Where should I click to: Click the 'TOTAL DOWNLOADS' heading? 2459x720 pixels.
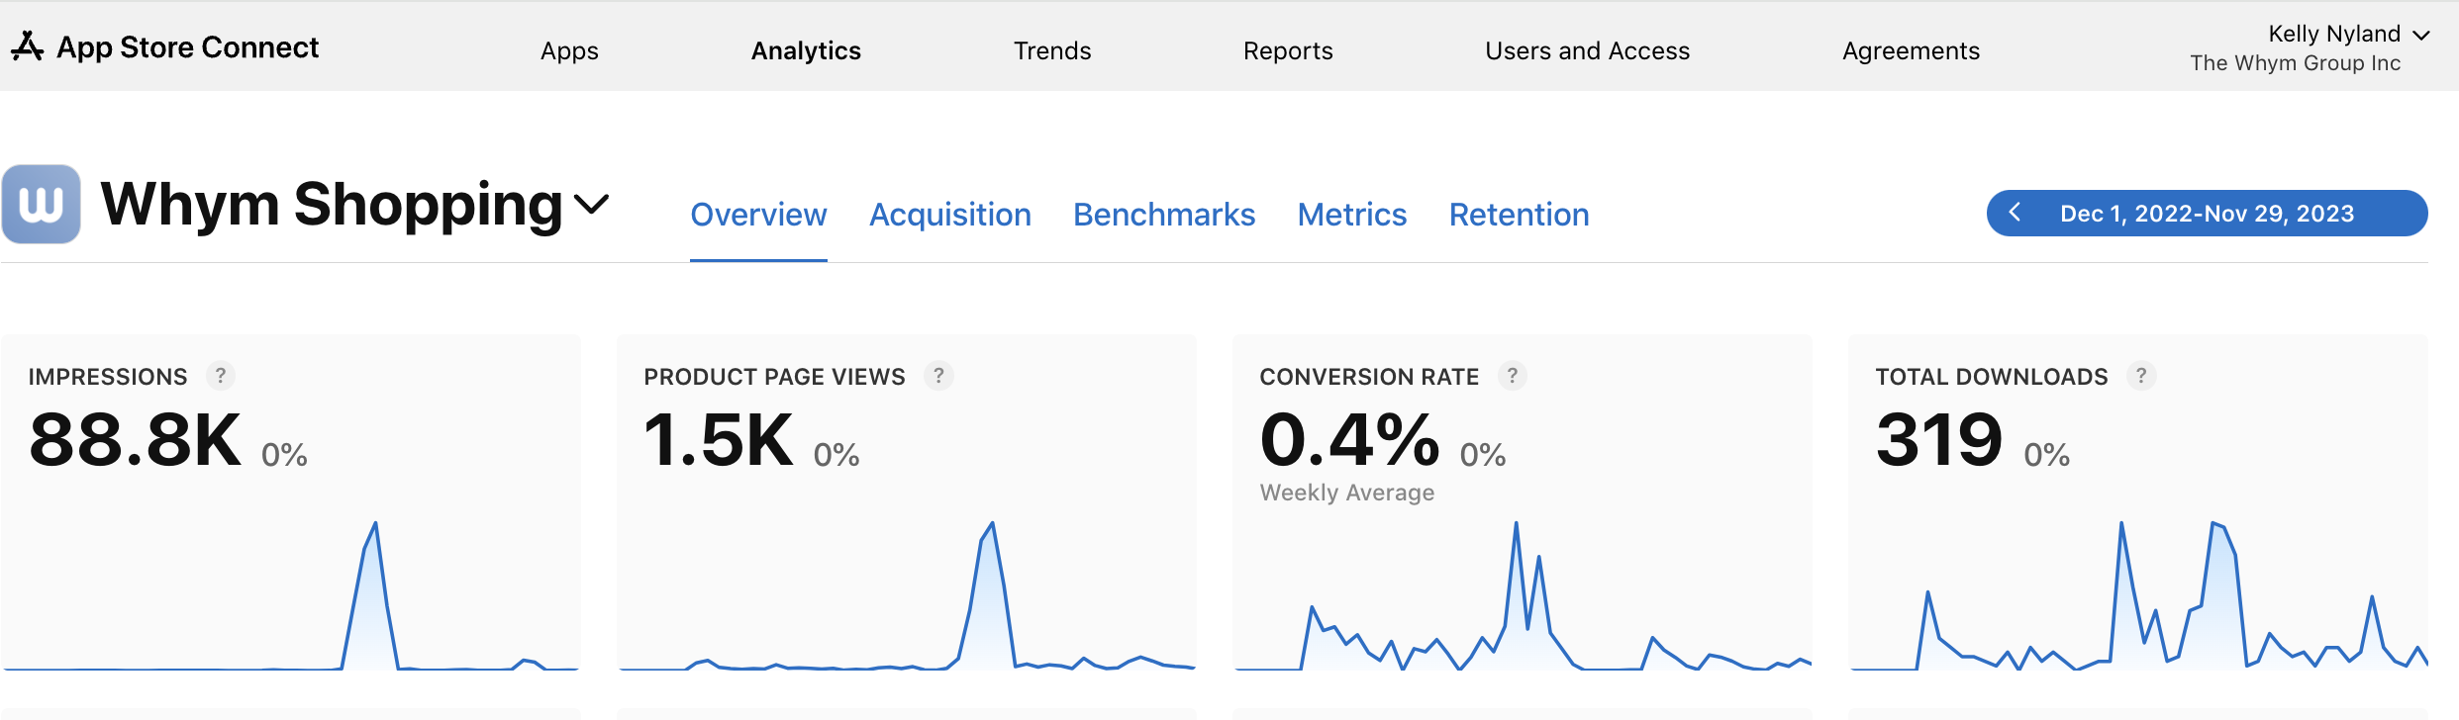tap(1992, 377)
